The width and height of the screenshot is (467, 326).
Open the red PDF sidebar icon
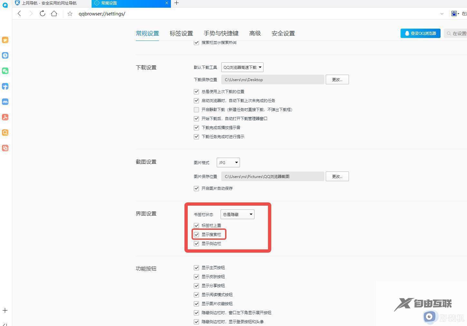pos(5,117)
